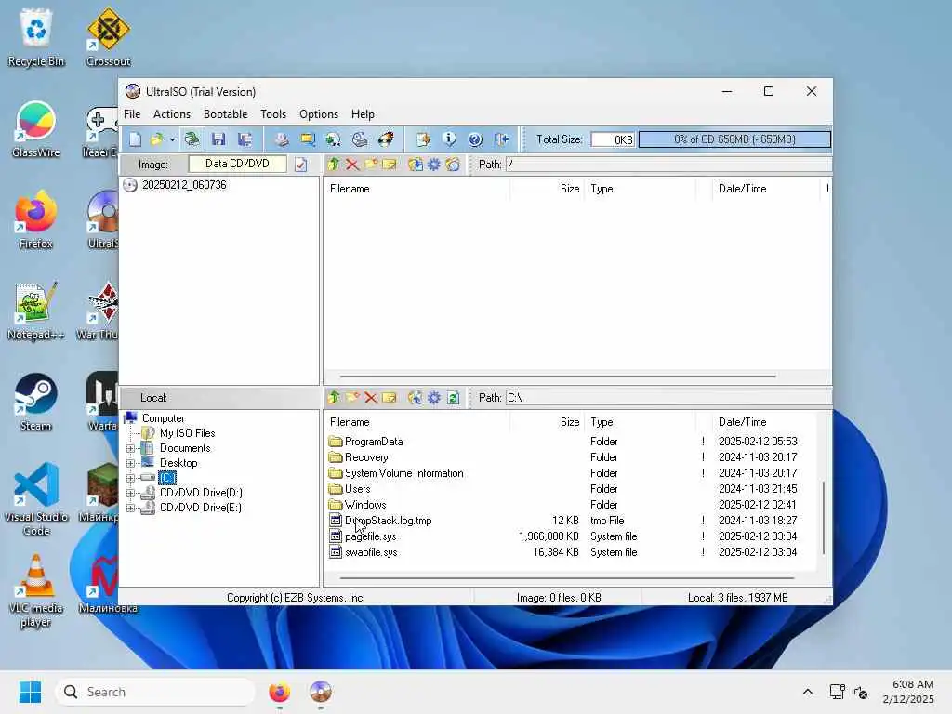Click the Open CD/DVD toolbar icon
Screen dimensions: 952x714
pyautogui.click(x=192, y=139)
